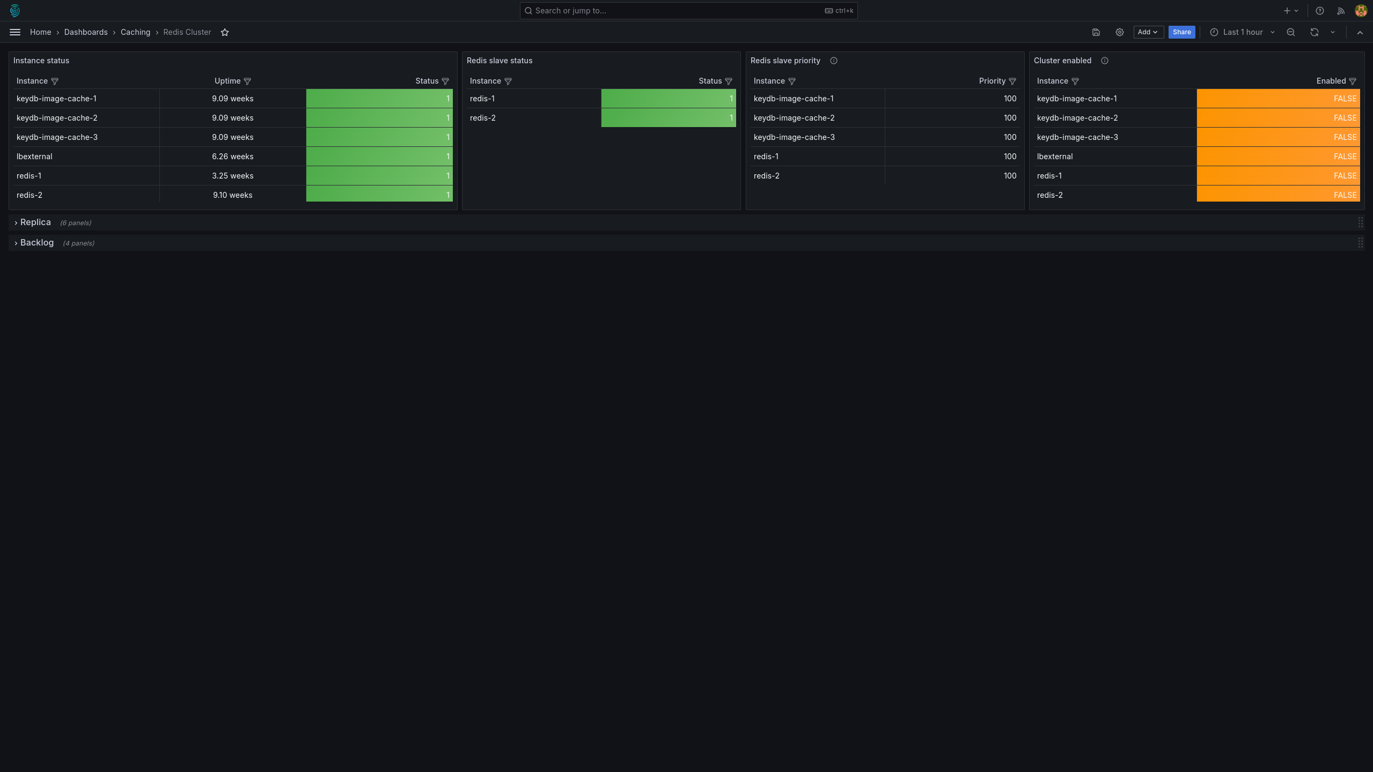Filter Status column in Instance status
Image resolution: width=1373 pixels, height=772 pixels.
(445, 81)
